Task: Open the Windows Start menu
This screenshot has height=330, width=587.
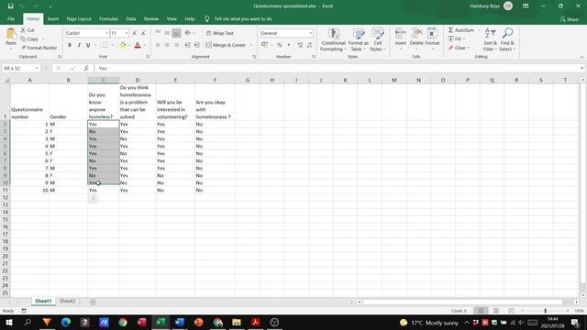Action: tap(8, 322)
